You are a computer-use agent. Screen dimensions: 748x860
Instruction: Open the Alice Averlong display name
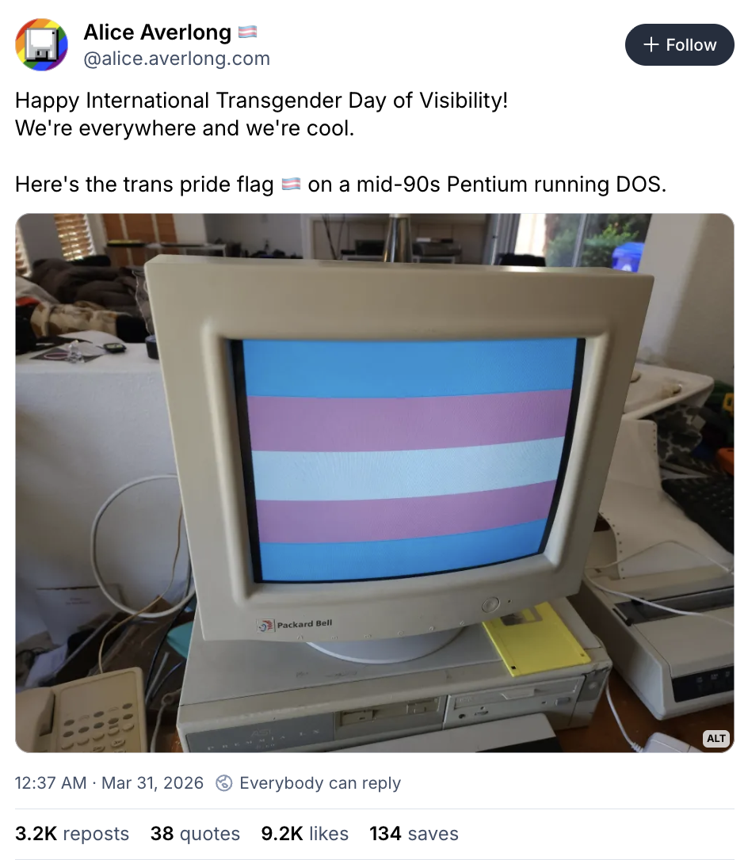point(158,32)
